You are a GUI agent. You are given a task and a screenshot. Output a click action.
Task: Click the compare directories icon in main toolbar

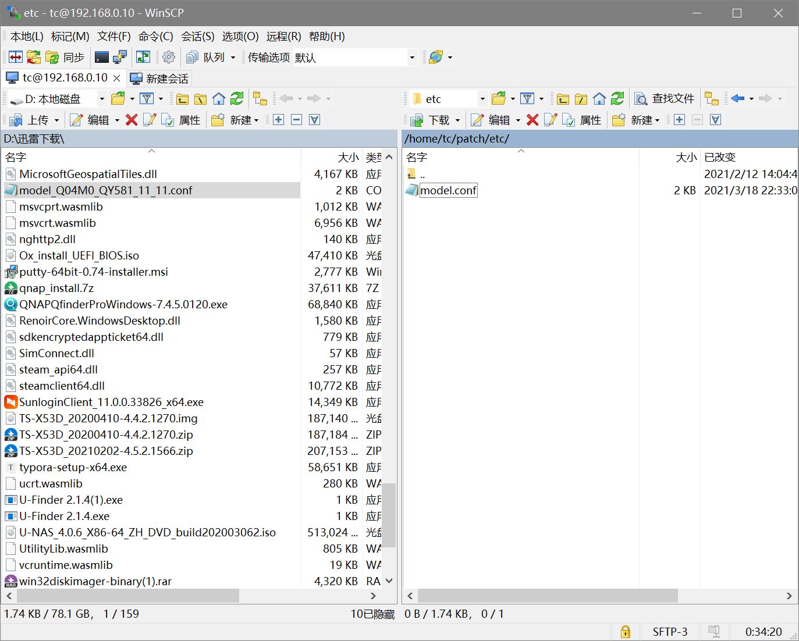[x=16, y=57]
